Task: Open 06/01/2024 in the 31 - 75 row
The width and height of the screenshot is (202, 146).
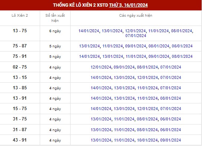Action: point(170,119)
